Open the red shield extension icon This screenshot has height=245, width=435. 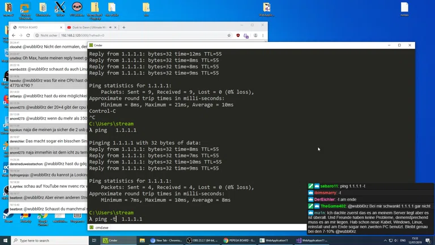238,35
